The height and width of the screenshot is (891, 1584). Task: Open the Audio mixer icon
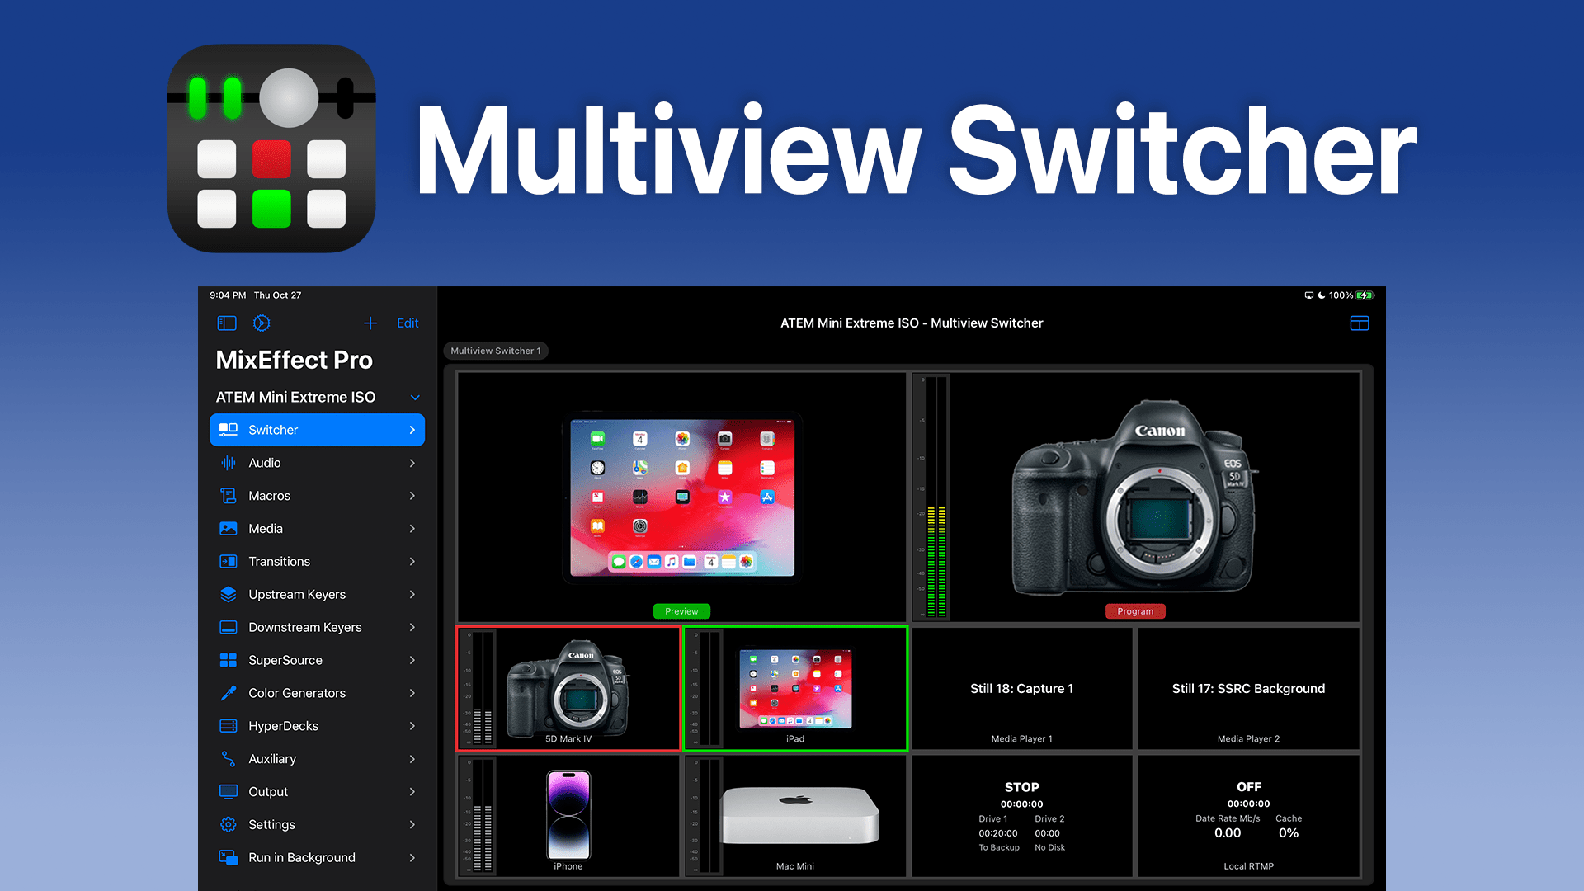point(228,462)
